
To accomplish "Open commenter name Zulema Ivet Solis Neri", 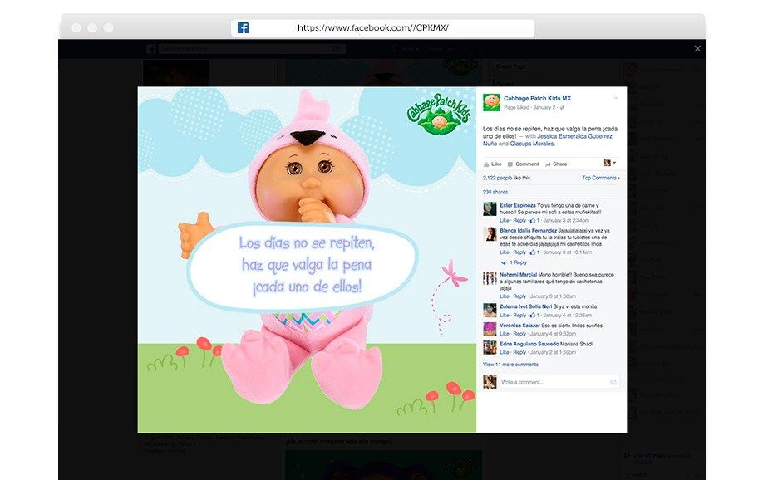I will point(525,306).
